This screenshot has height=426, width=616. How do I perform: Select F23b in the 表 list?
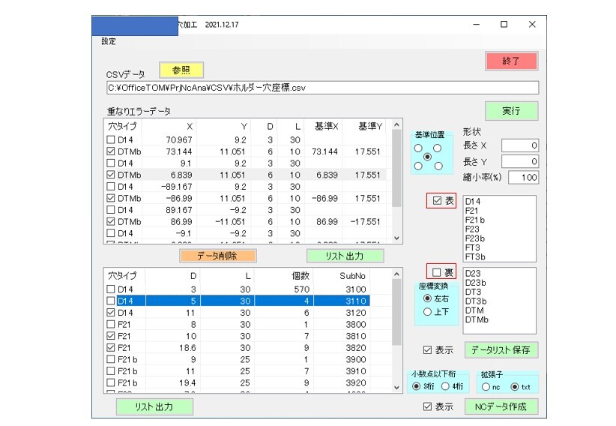coord(474,238)
